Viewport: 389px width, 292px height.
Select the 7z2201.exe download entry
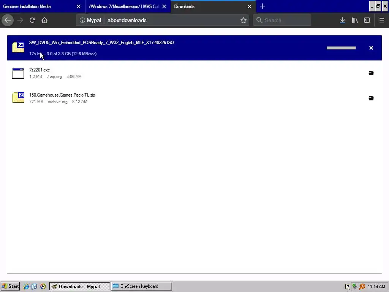click(x=194, y=73)
